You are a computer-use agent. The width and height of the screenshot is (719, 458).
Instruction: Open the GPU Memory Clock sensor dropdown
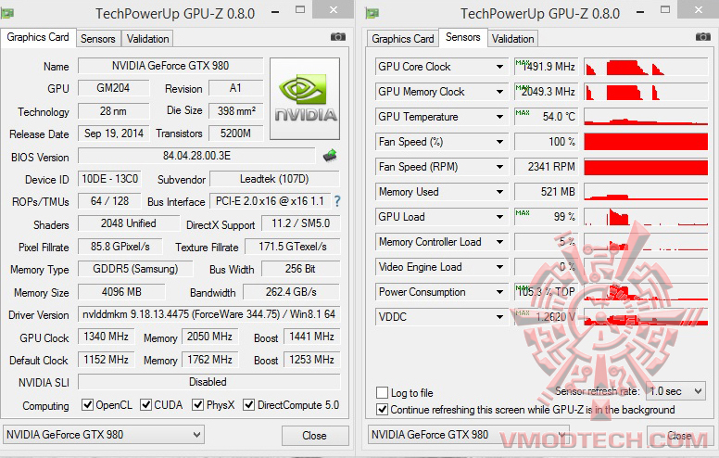point(499,92)
